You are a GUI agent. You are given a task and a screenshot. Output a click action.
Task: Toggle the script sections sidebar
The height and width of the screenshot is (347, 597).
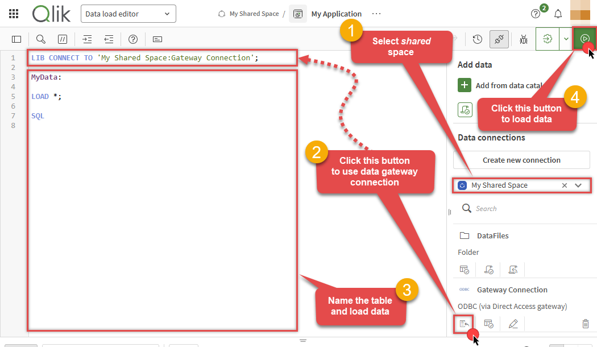point(16,39)
